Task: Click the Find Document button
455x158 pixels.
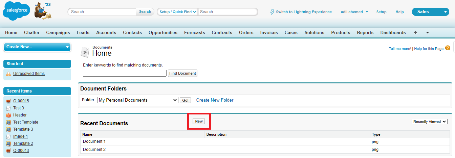Action: coord(182,73)
